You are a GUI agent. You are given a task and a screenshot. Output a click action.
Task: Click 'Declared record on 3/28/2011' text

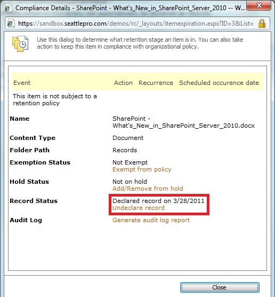click(158, 201)
